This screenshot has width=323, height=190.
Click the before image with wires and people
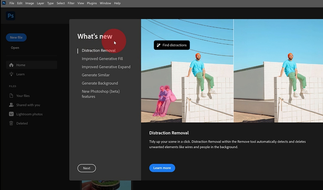coord(187,71)
